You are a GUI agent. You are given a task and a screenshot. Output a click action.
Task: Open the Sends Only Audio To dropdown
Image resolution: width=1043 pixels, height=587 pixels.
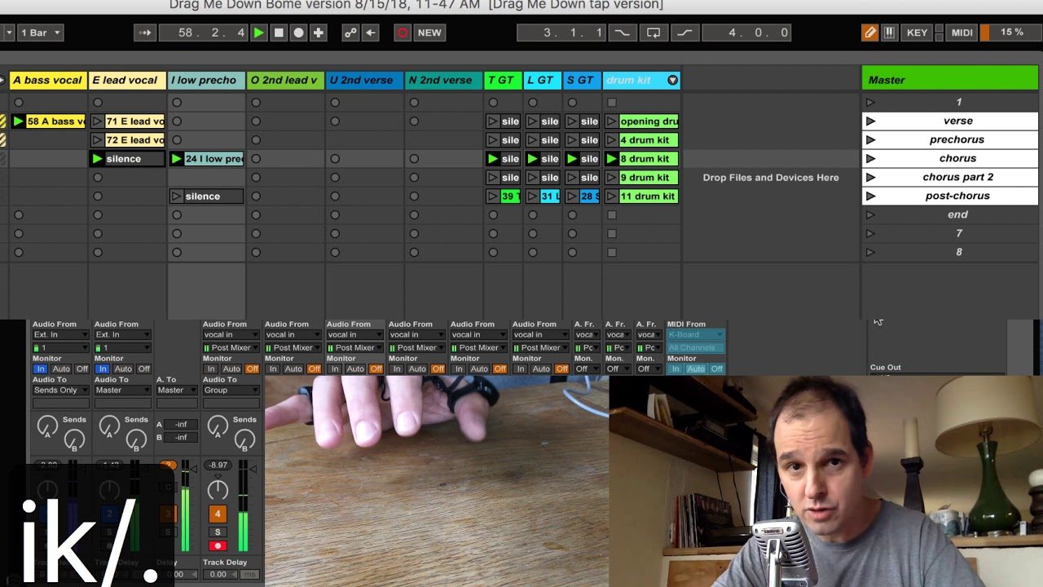pos(60,391)
